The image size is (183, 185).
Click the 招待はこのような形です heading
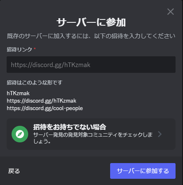tap(34, 82)
